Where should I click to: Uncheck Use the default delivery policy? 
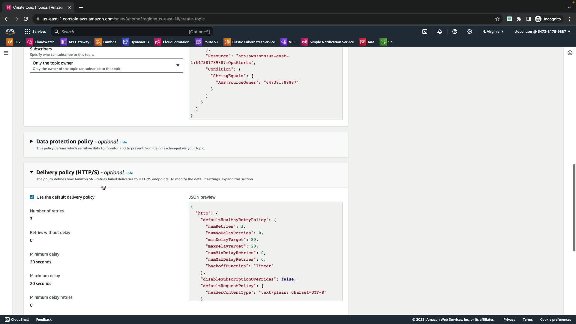coord(32,197)
